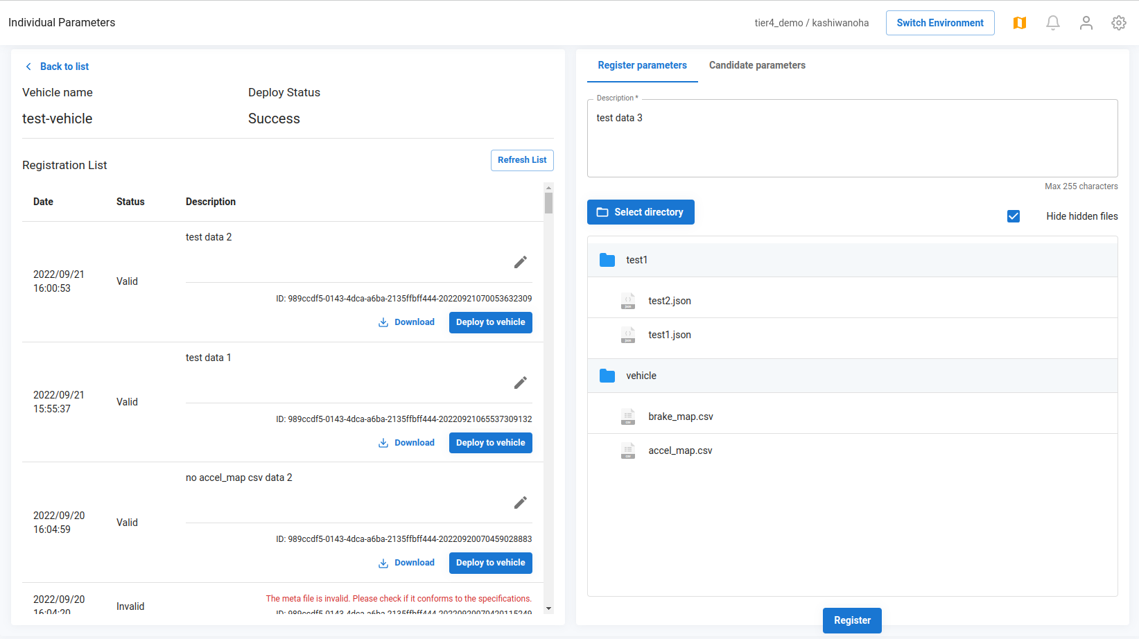Image resolution: width=1139 pixels, height=639 pixels.
Task: Open the settings gear icon
Action: (x=1118, y=22)
